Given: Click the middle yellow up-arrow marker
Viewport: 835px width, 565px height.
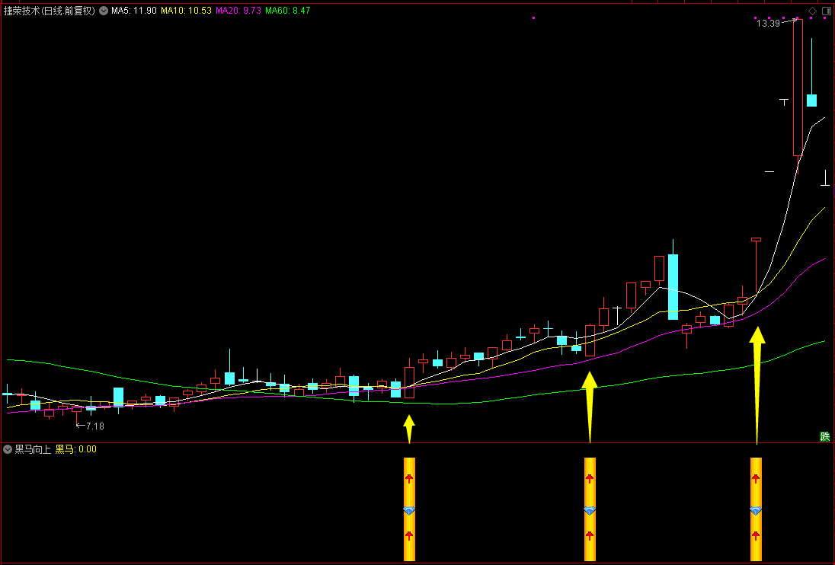Looking at the screenshot, I should [x=590, y=407].
